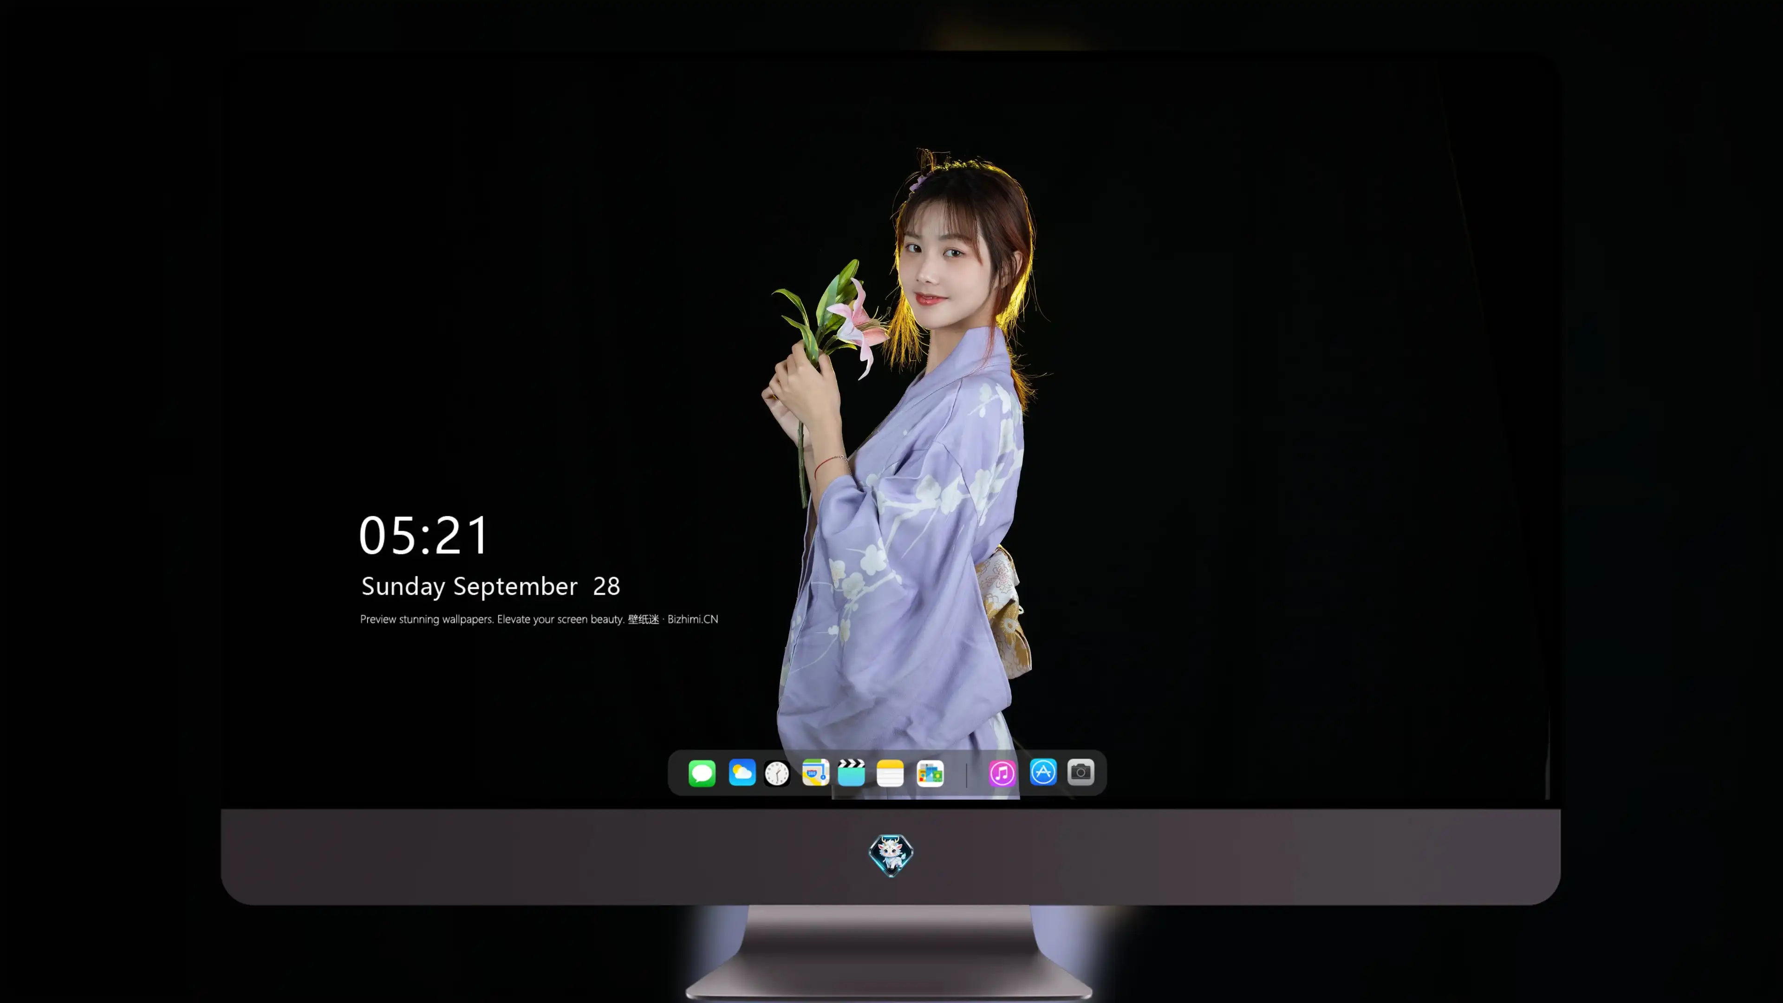Click the dragon logo on the monitor chin
The width and height of the screenshot is (1783, 1003).
(x=891, y=855)
